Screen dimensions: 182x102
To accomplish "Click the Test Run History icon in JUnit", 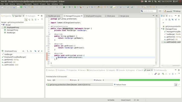I will pyautogui.click(x=173, y=74).
